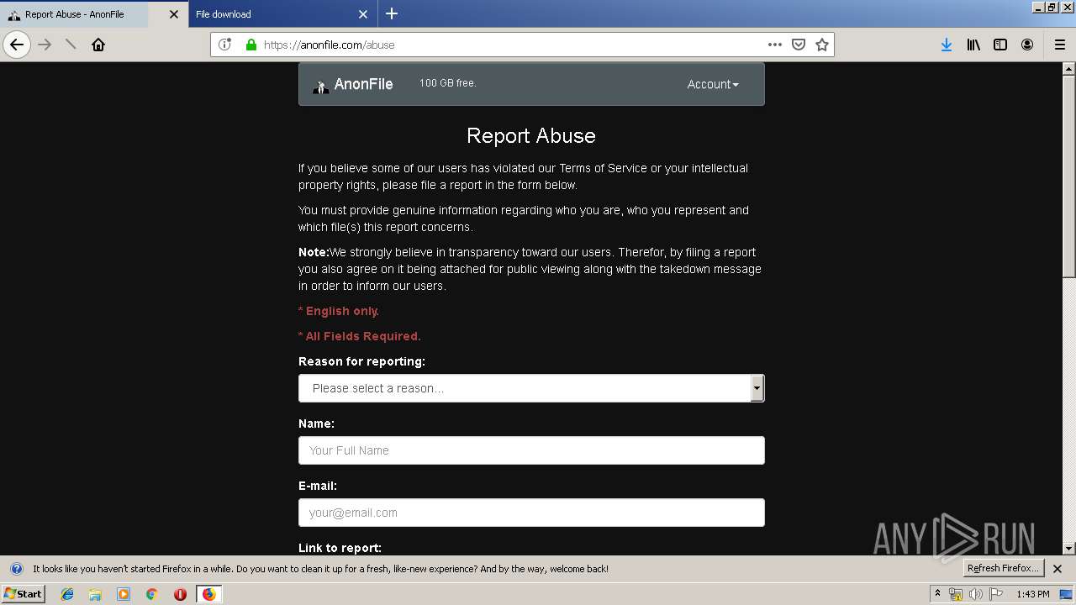1076x605 pixels.
Task: Click the E-mail input field
Action: 531,513
